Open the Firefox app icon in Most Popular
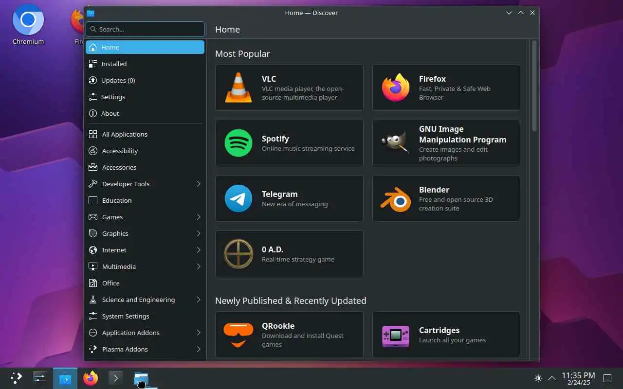Image resolution: width=623 pixels, height=389 pixels. point(396,88)
